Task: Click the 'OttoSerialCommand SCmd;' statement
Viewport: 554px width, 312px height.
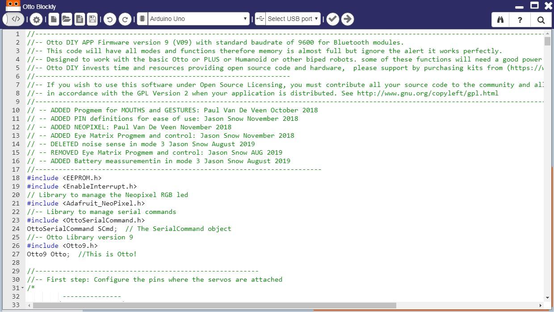Action: coord(72,229)
